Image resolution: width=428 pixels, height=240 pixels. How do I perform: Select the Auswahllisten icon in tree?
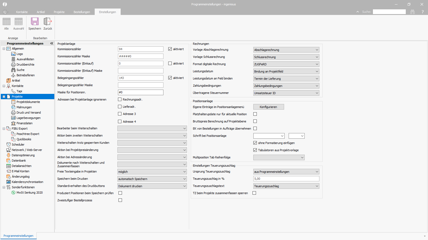click(x=13, y=59)
